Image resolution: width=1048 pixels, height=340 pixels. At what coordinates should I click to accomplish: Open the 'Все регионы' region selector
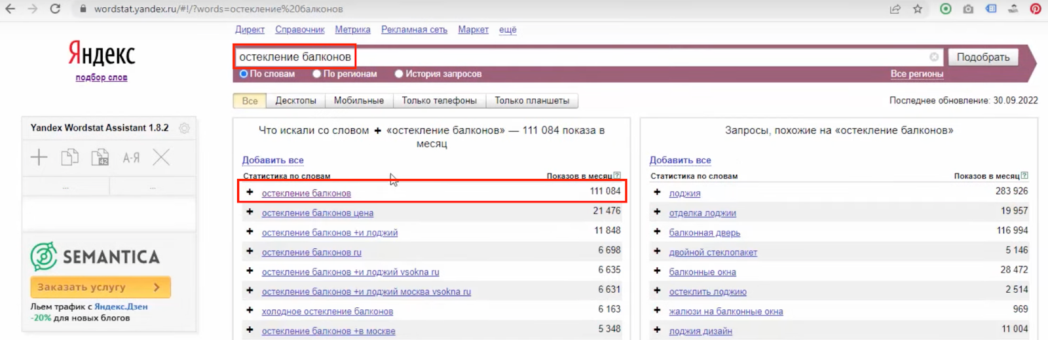[916, 74]
